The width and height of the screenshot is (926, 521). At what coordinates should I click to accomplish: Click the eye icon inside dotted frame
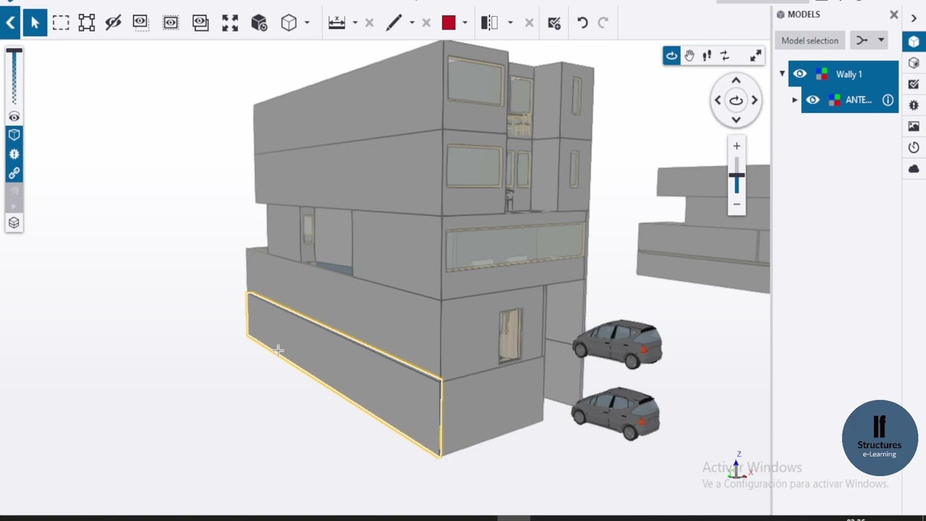(171, 23)
